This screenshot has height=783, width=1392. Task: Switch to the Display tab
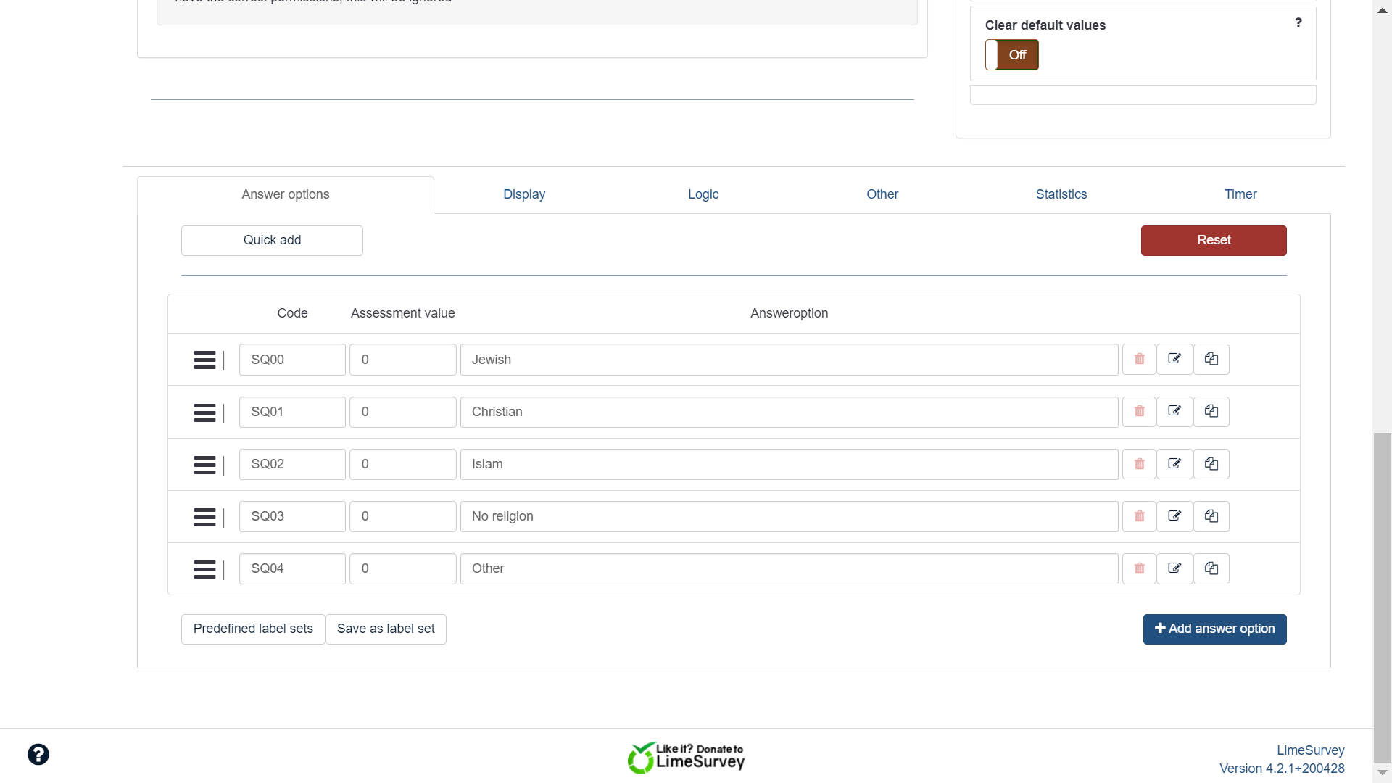[523, 194]
